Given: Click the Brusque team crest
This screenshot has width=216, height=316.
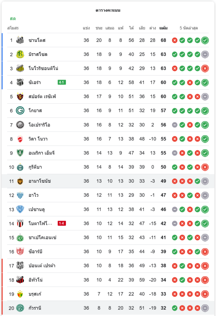Looking at the screenshot, I should (x=20, y=294).
